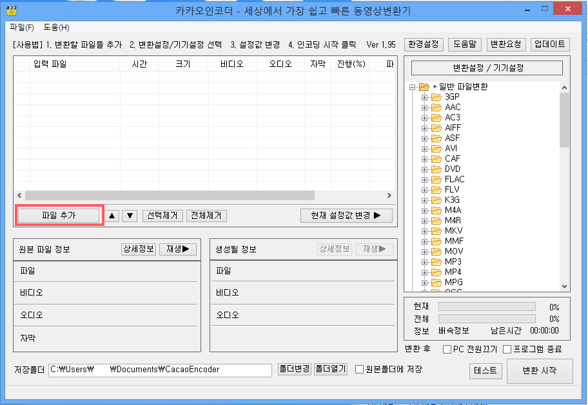Click 선택제거 to remove the selected file

tap(162, 216)
